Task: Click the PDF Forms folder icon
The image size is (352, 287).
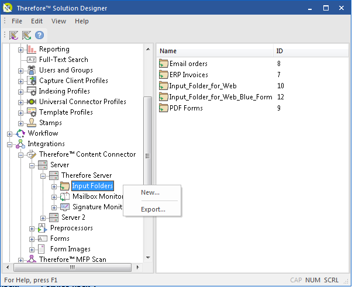Action: coord(164,108)
